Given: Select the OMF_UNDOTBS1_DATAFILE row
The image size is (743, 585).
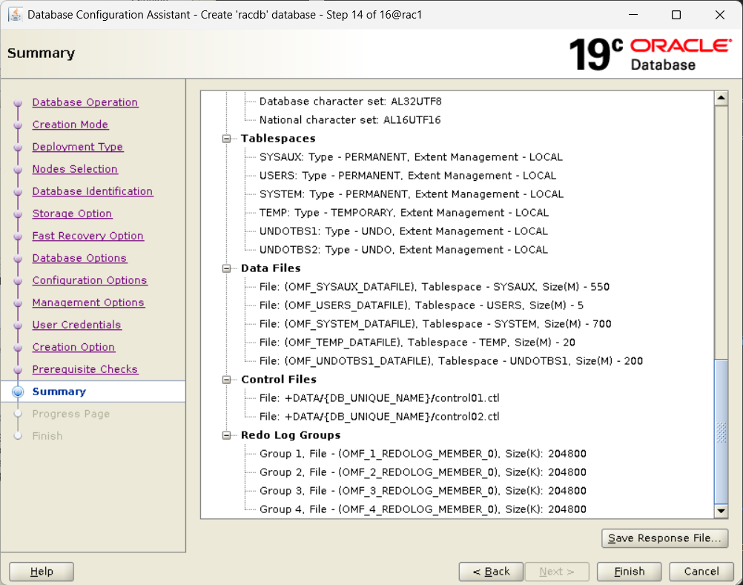Looking at the screenshot, I should (451, 361).
